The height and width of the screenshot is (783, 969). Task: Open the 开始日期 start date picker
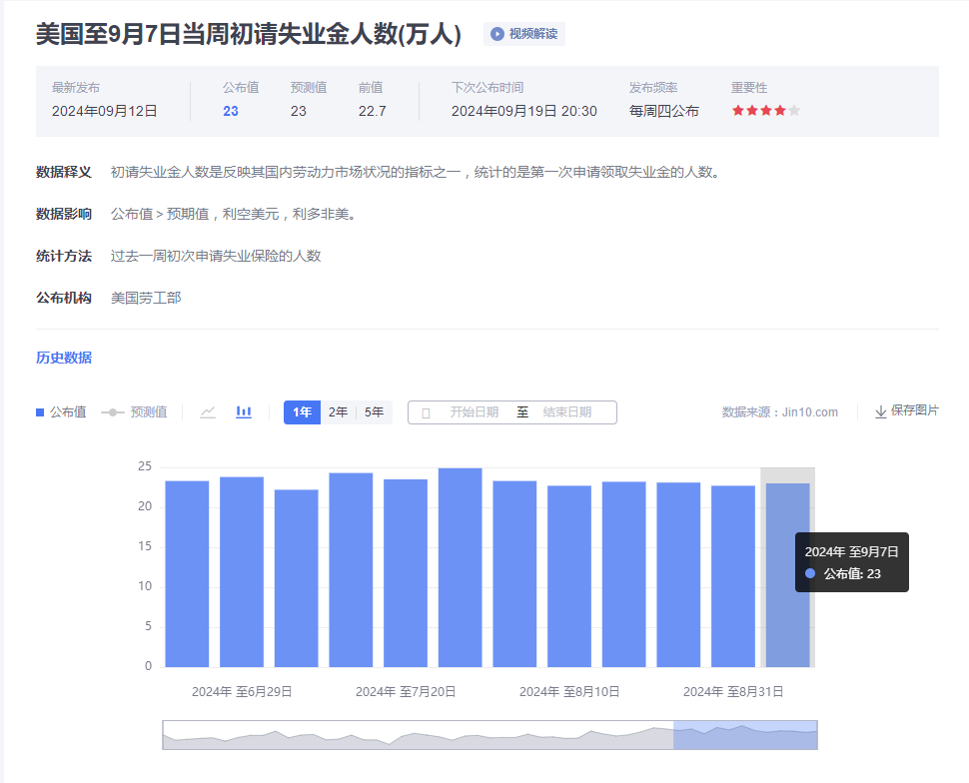click(x=474, y=411)
